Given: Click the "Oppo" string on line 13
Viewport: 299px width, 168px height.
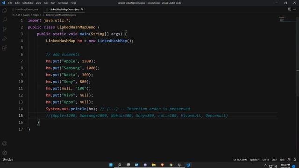Looking at the screenshot, I should pos(68,102).
